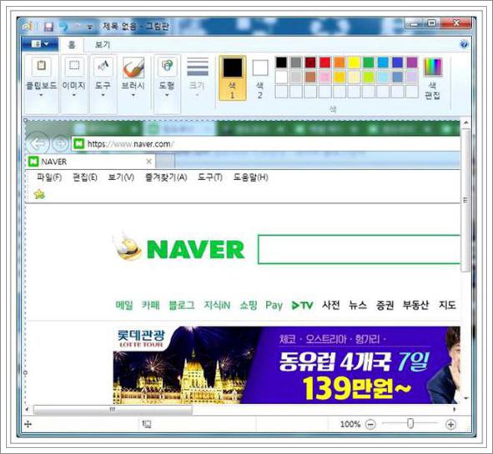Open the 편집(E) menu
493x454 pixels.
(x=85, y=177)
